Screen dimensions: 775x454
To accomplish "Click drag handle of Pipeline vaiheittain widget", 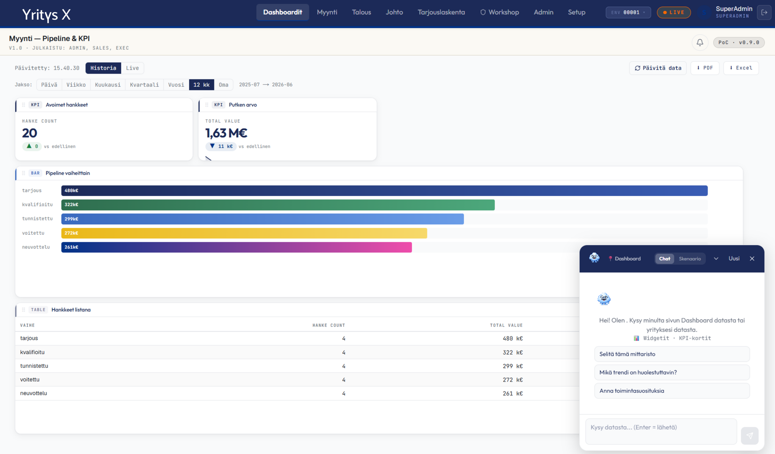I will (24, 173).
